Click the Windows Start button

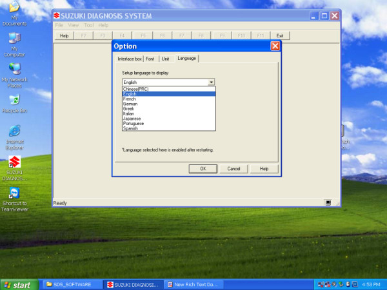(x=18, y=284)
